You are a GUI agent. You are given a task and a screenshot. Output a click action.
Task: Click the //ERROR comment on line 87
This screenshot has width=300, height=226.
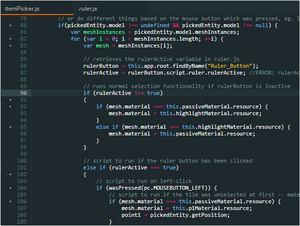click(274, 73)
